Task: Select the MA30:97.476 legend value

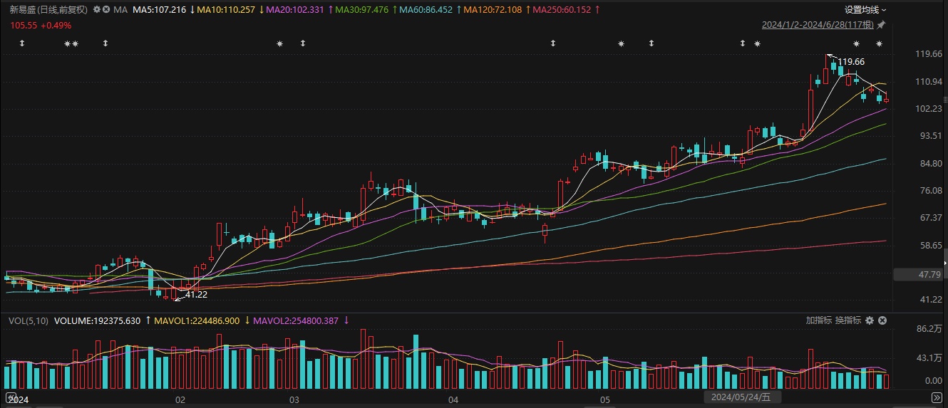Action: [361, 10]
